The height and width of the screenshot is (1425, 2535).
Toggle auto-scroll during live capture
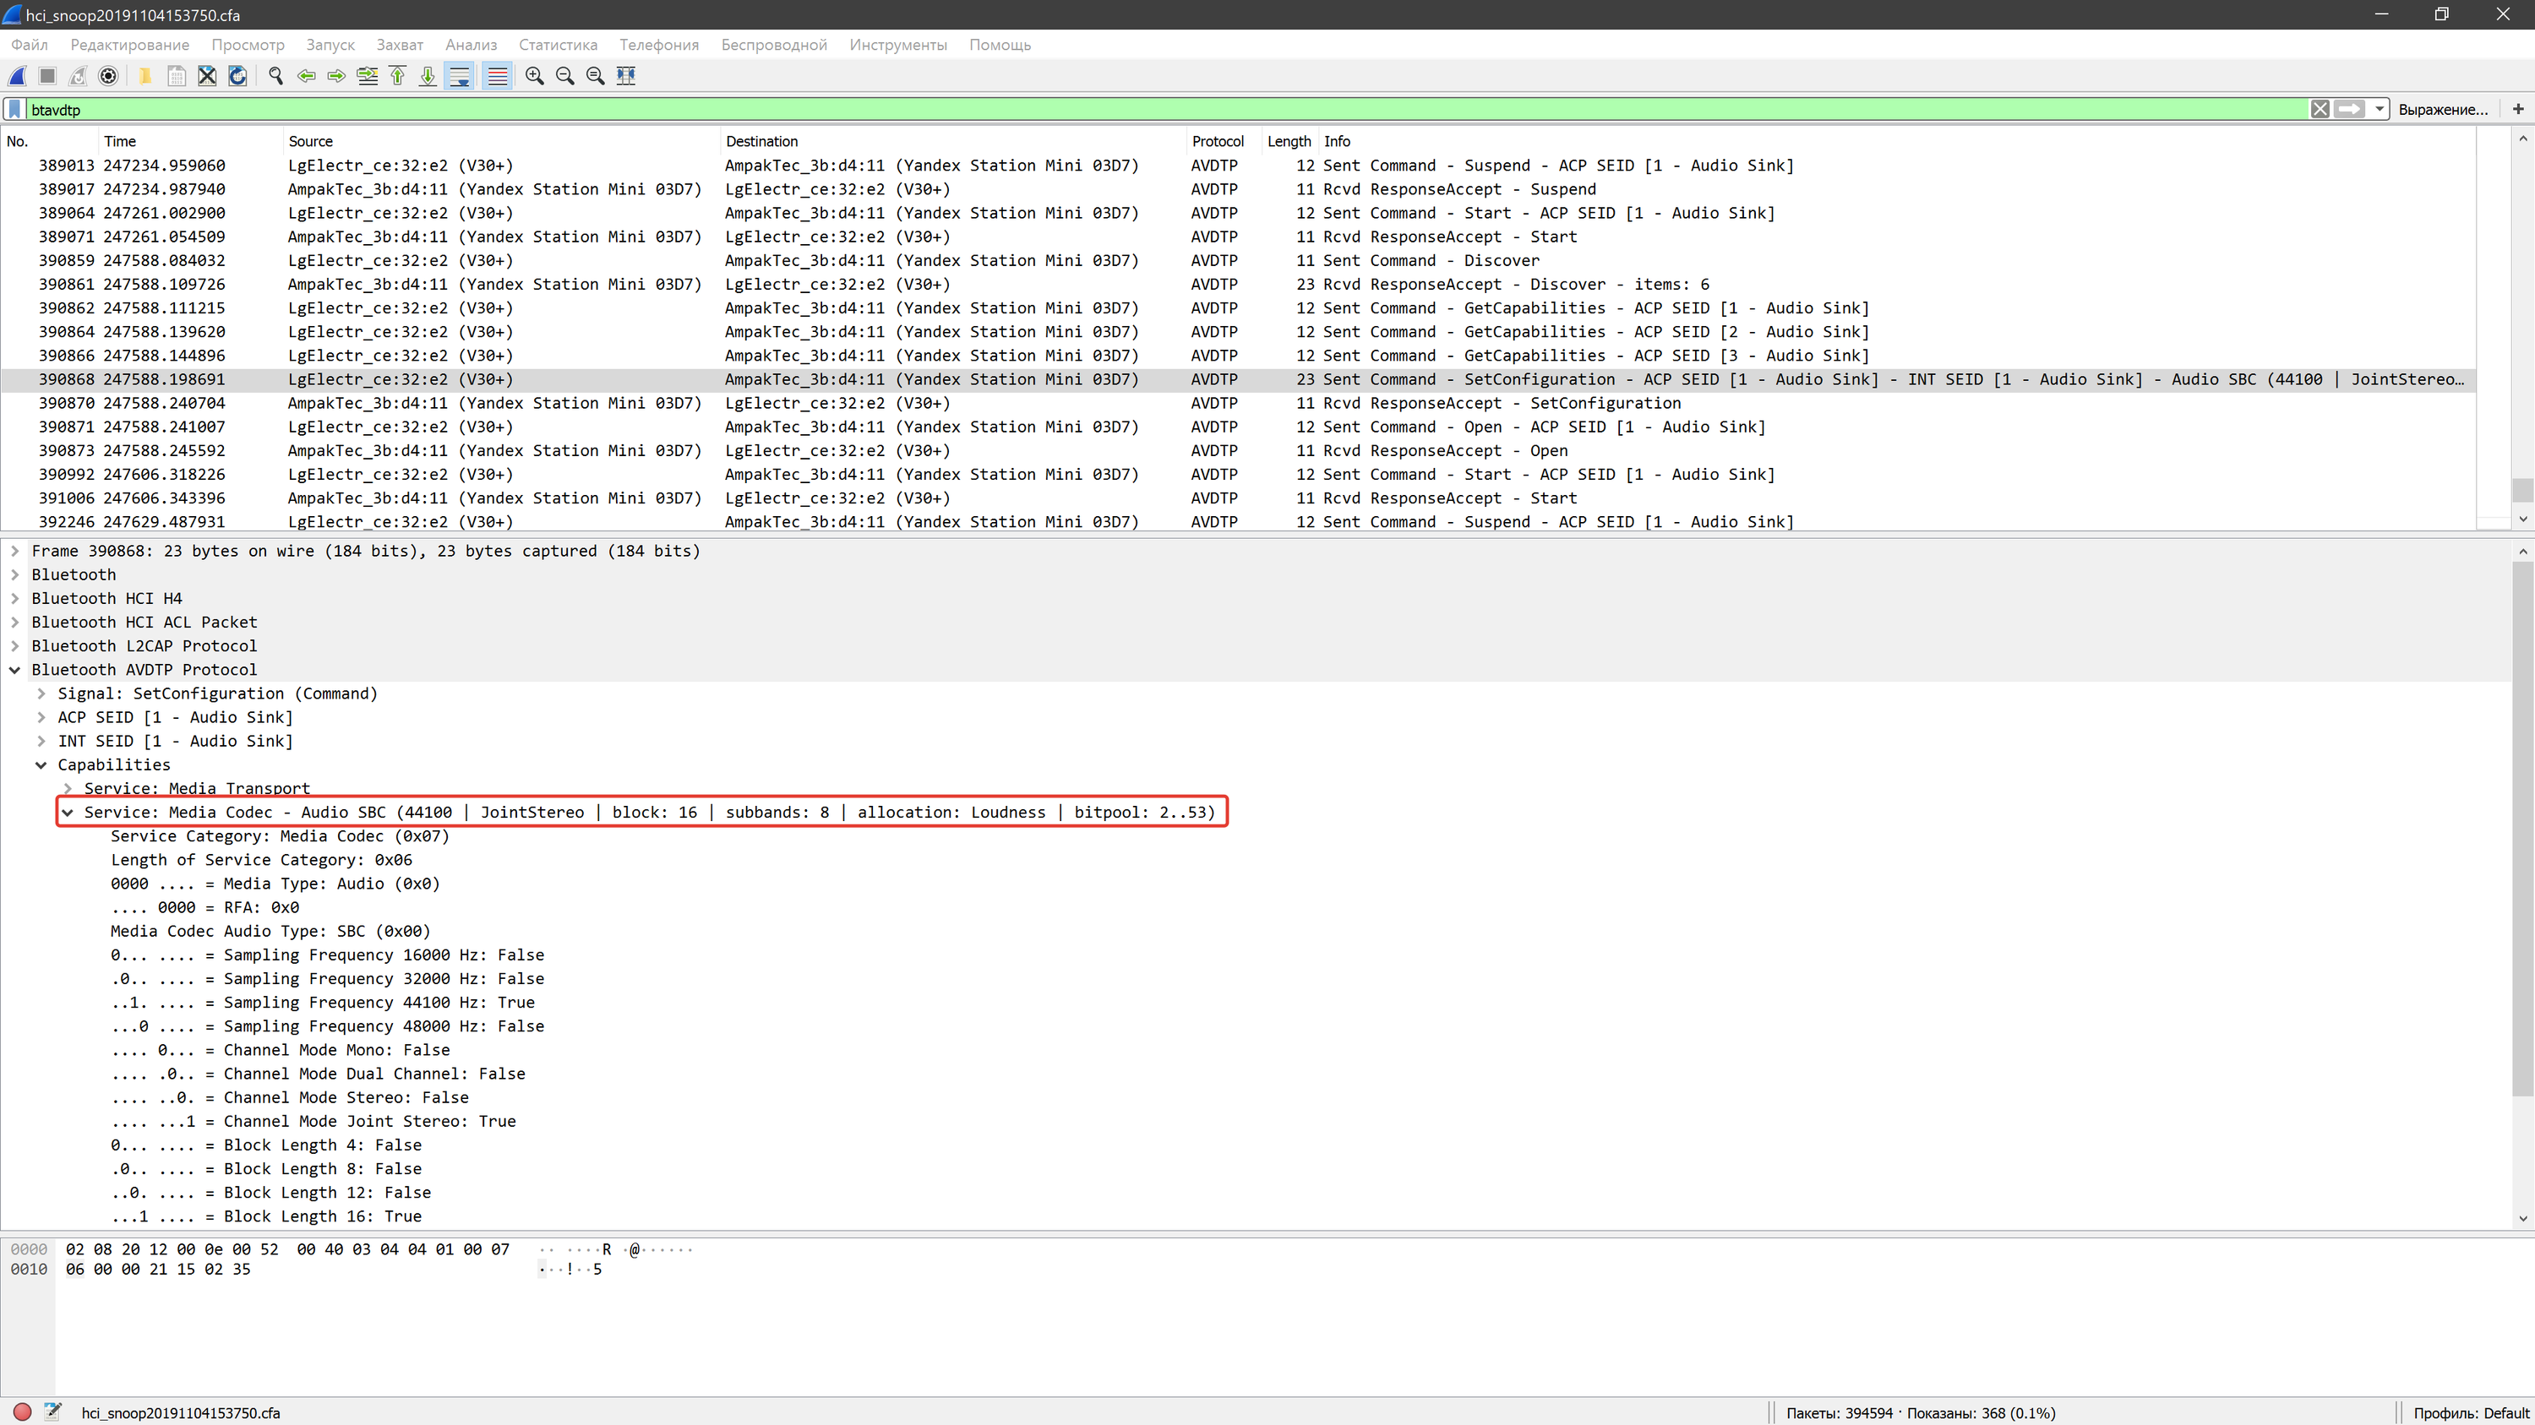point(460,76)
